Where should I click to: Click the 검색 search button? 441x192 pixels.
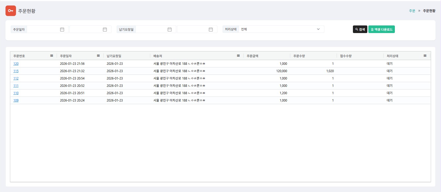tap(360, 29)
